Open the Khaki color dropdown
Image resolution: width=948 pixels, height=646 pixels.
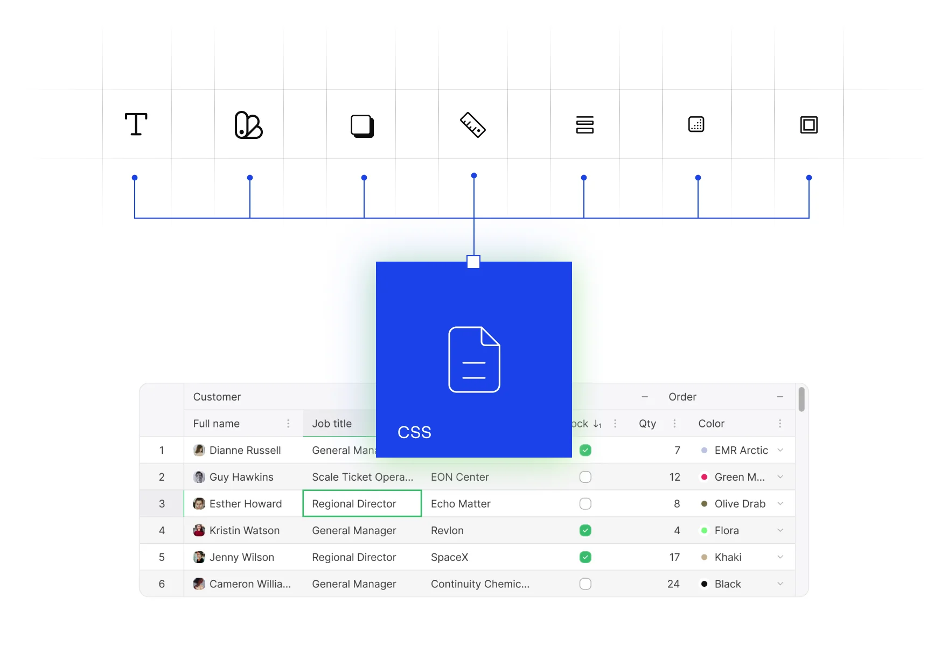(780, 557)
